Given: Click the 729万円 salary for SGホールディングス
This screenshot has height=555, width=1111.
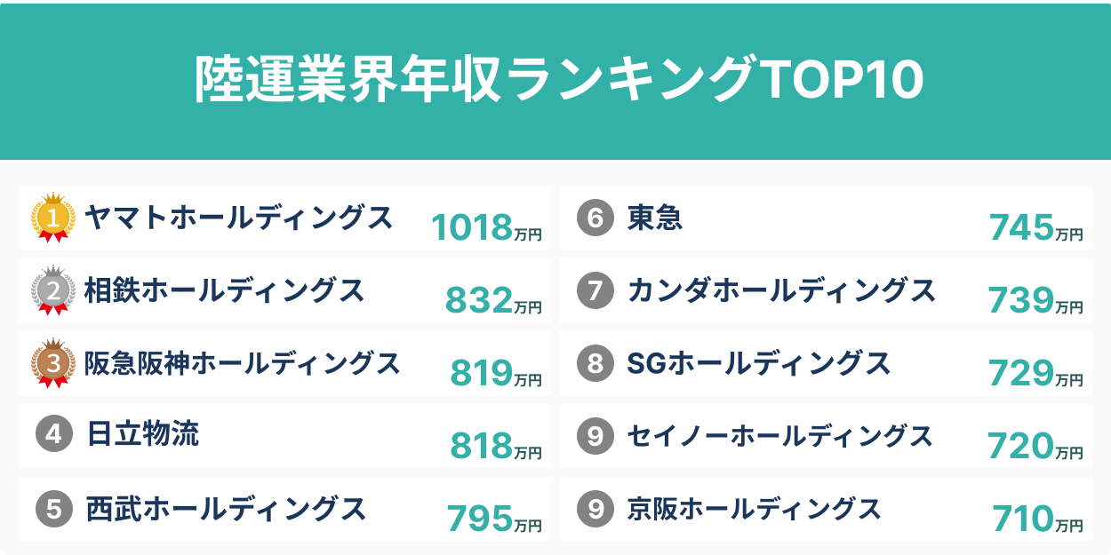Looking at the screenshot, I should pyautogui.click(x=1035, y=374).
